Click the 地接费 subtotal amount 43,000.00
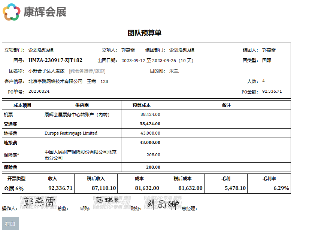321x243 pixels. (150, 142)
